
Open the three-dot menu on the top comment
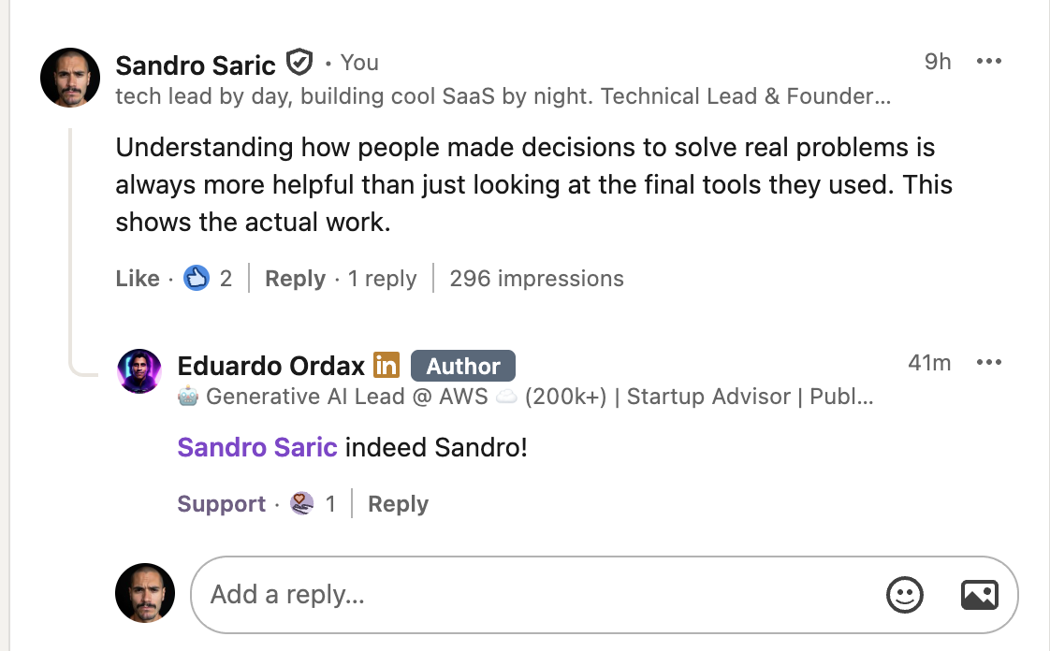[988, 62]
